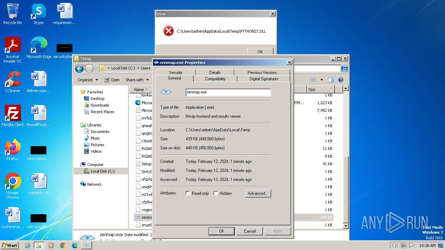Open Digital Signatures tab
Image resolution: width=445 pixels, height=250 pixels.
pyautogui.click(x=264, y=79)
